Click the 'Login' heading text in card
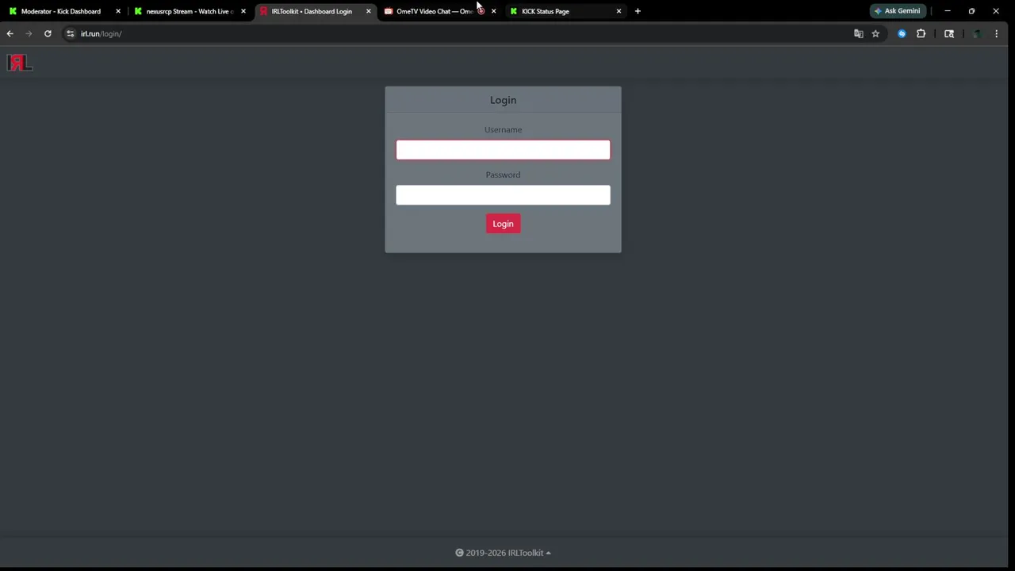This screenshot has width=1015, height=571. tap(503, 100)
